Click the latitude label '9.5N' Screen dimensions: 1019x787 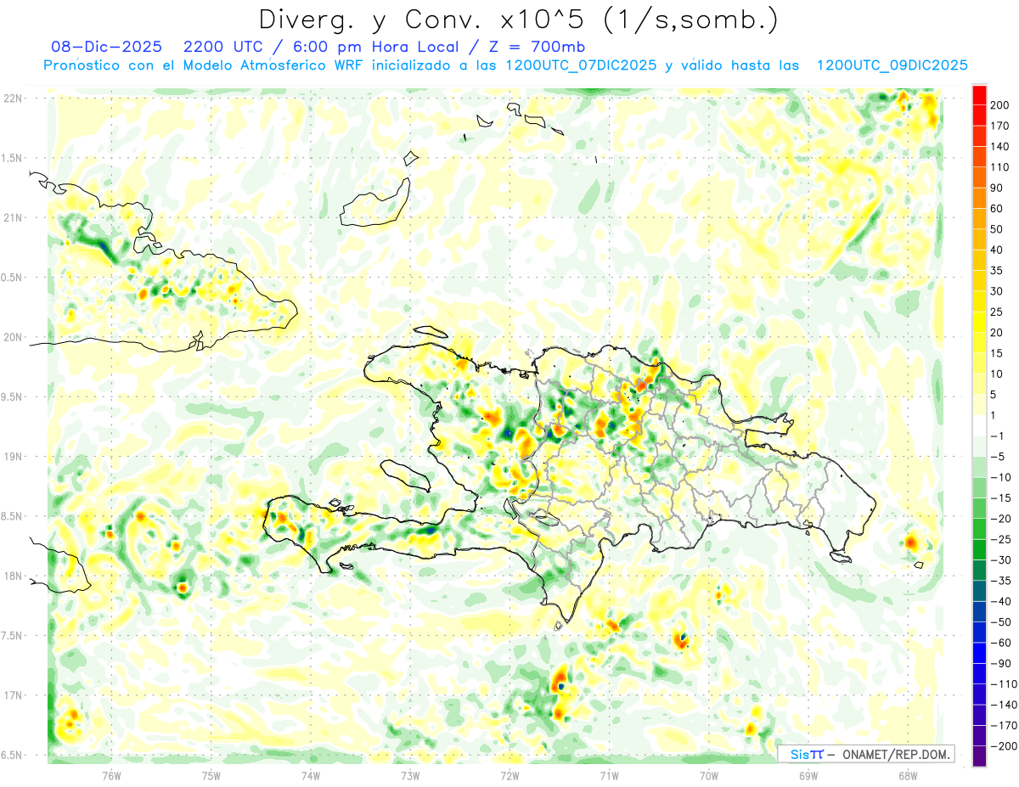[13, 396]
